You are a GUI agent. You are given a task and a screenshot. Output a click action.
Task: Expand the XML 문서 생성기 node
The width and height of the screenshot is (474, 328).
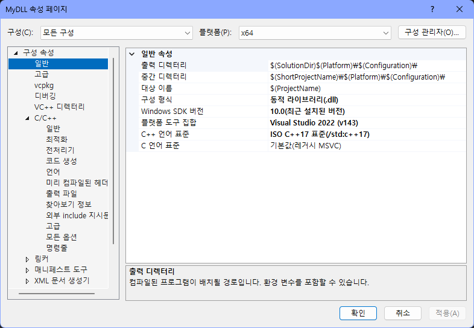coord(27,280)
